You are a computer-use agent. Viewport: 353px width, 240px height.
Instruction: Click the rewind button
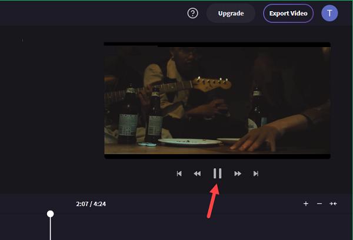coord(197,174)
